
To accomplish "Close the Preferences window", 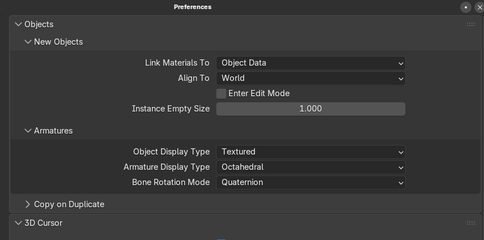I will click(479, 7).
